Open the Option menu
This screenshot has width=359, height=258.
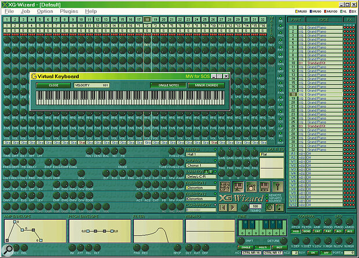45,11
